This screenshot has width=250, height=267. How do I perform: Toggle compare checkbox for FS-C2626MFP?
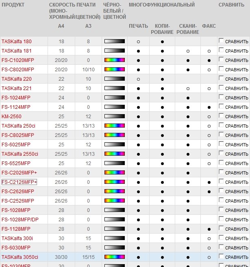(x=221, y=190)
